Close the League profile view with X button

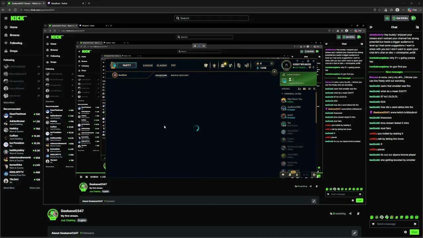274,71
